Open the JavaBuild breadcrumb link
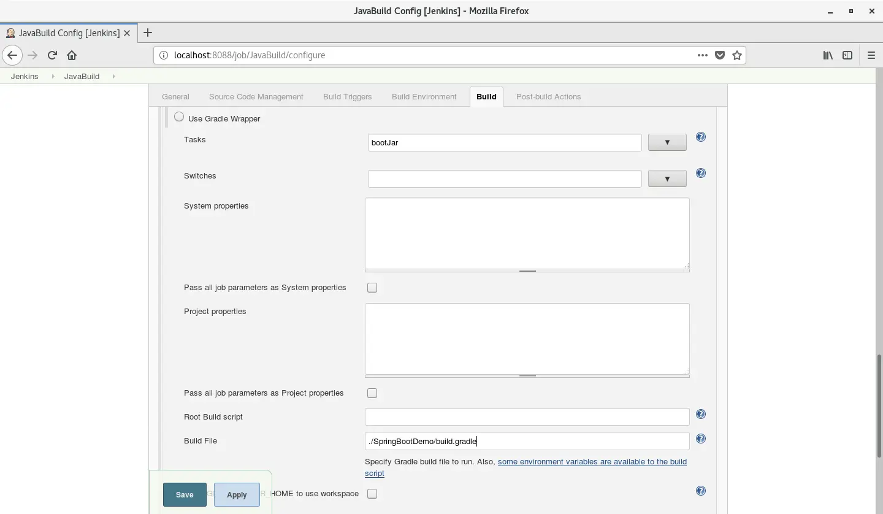The width and height of the screenshot is (883, 514). 82,77
